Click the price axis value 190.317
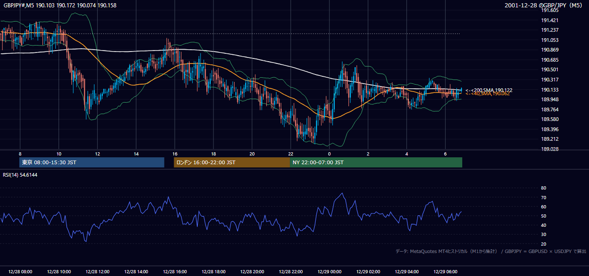Viewport: 589px width, 276px height. tap(550, 80)
